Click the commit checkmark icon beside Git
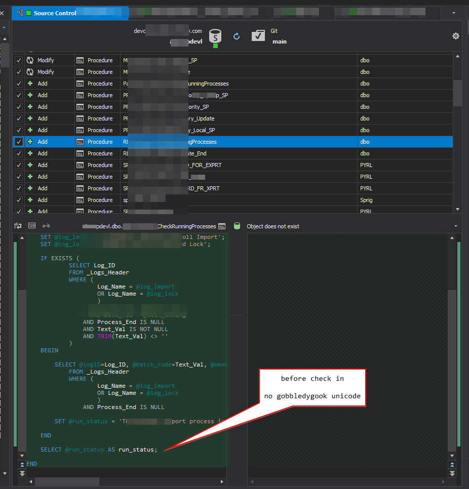Screen dimensions: 469x489 [x=258, y=36]
